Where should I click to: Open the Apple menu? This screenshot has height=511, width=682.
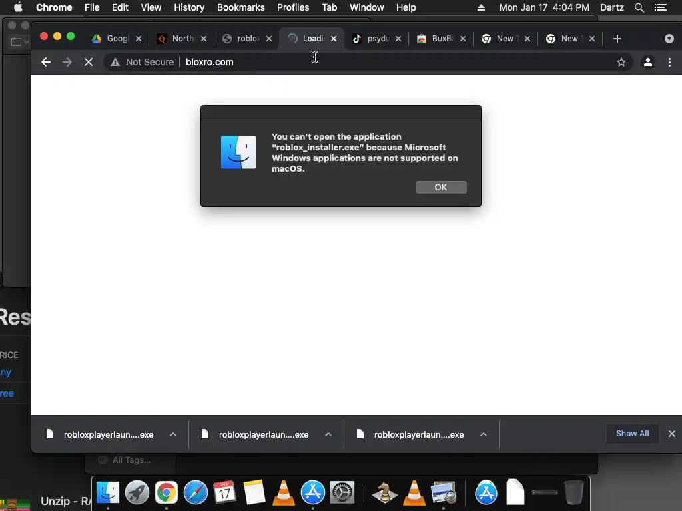click(18, 7)
